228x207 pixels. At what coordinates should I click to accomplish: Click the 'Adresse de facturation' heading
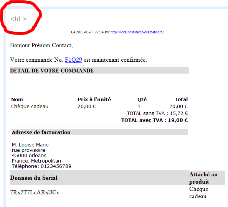pyautogui.click(x=41, y=133)
